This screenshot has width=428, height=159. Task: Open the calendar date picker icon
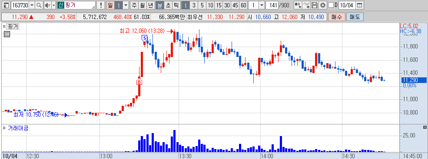(x=360, y=5)
